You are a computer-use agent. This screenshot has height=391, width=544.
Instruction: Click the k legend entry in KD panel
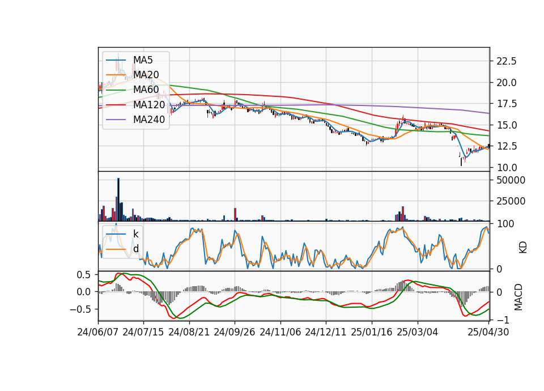click(136, 234)
